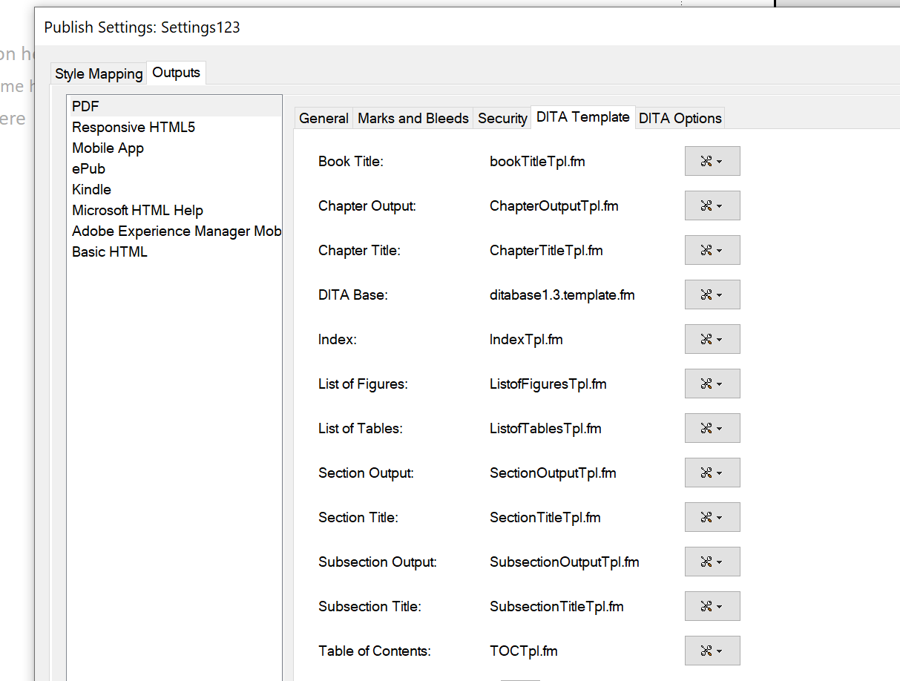Open the dropdown next to List of Tables template

(x=720, y=428)
